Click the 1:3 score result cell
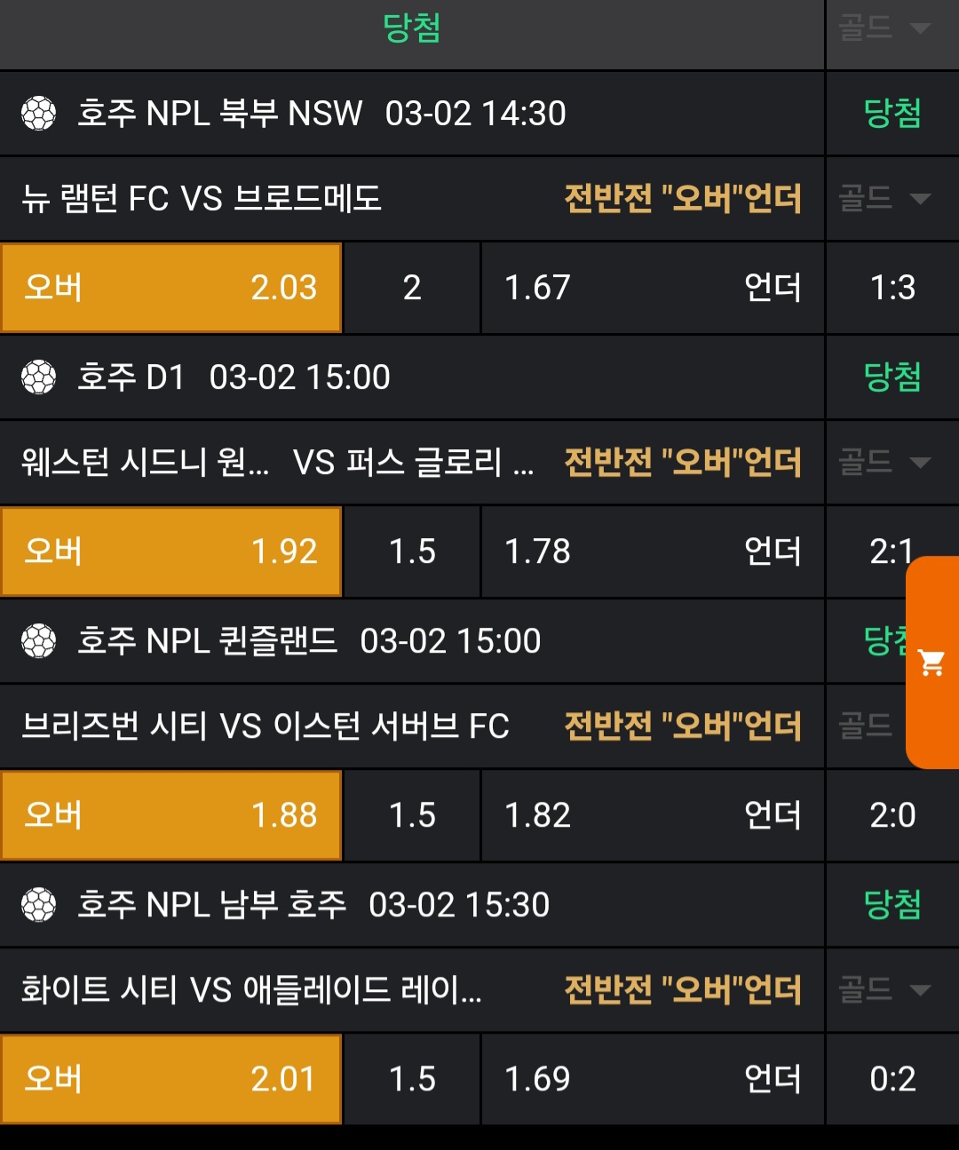 [x=892, y=288]
